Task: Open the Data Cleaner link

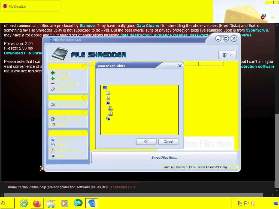Action: click(x=148, y=26)
